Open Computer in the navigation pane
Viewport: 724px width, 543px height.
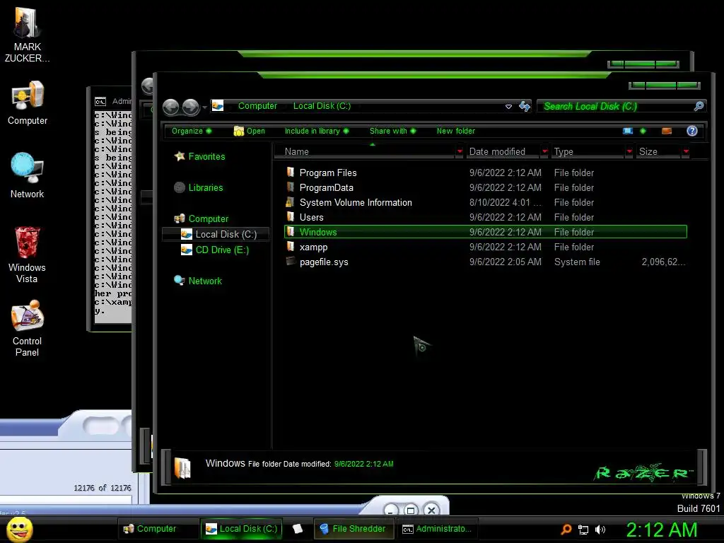pyautogui.click(x=209, y=219)
